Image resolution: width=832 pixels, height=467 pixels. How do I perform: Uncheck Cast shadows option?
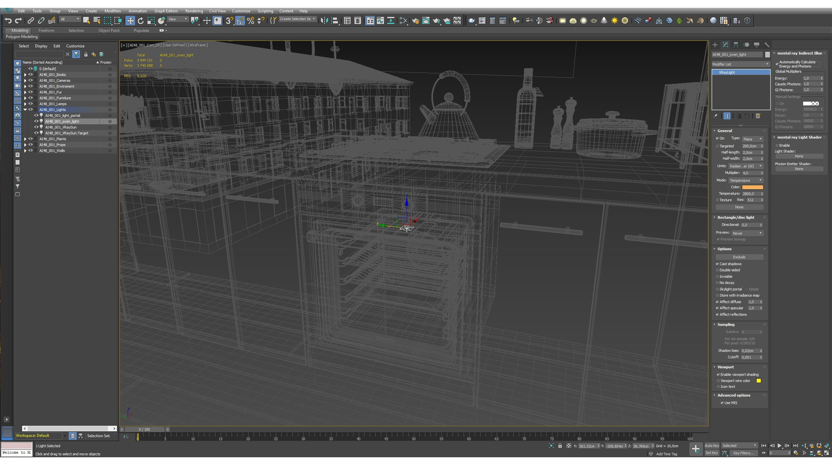click(717, 264)
